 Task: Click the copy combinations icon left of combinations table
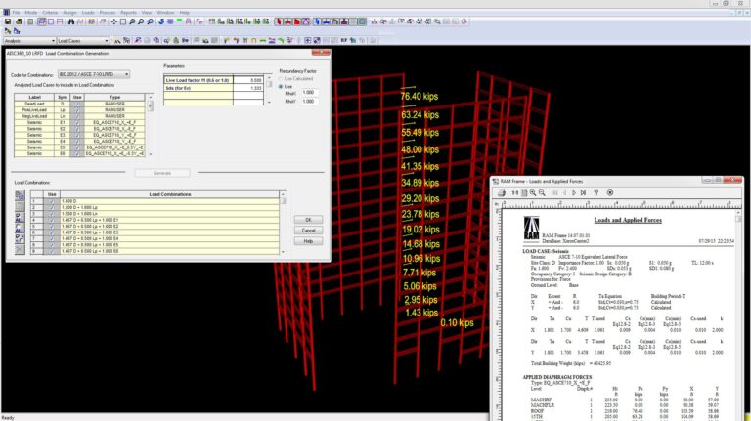coord(20,195)
